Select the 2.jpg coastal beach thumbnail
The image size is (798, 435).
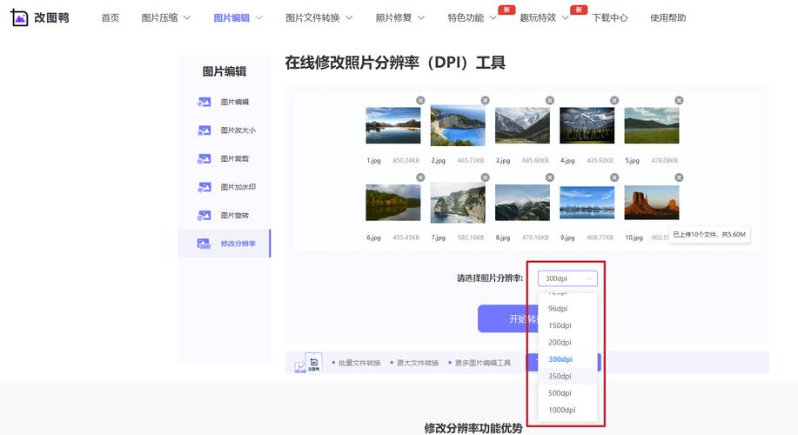click(458, 125)
